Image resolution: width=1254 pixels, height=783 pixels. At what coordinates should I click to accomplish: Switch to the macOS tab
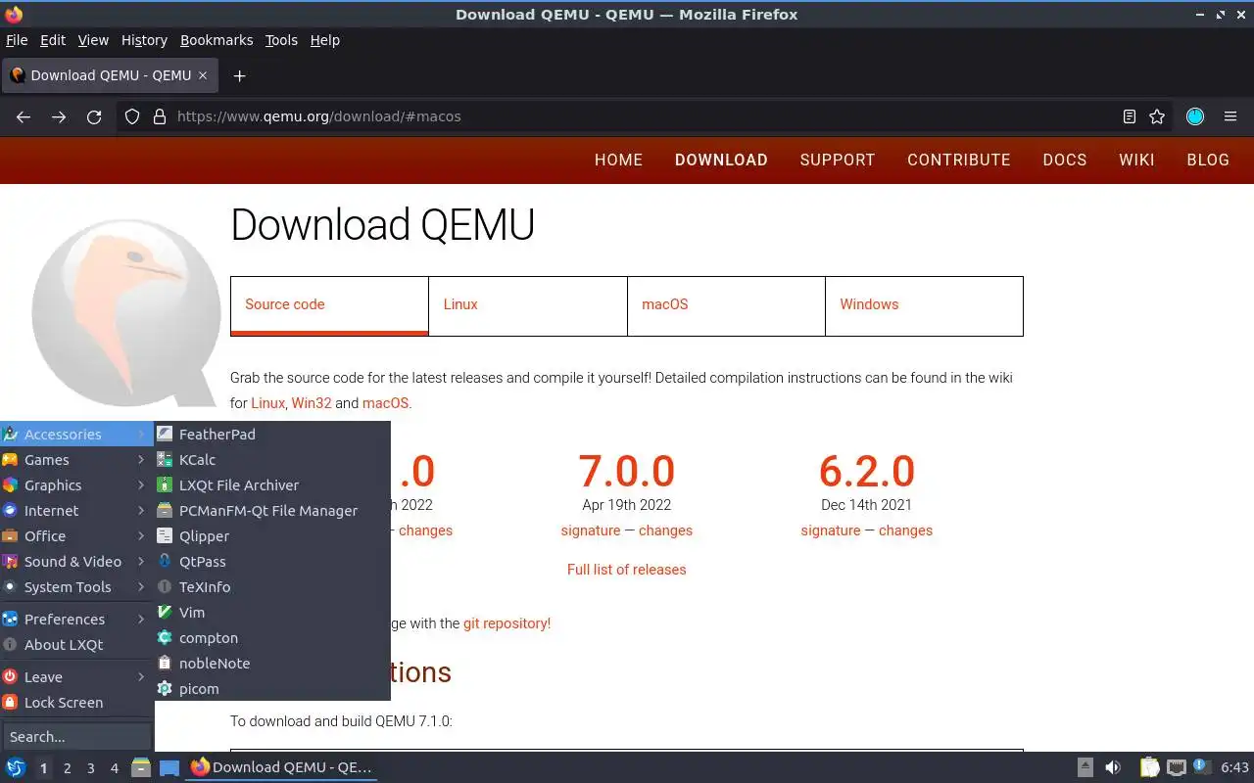tap(726, 305)
